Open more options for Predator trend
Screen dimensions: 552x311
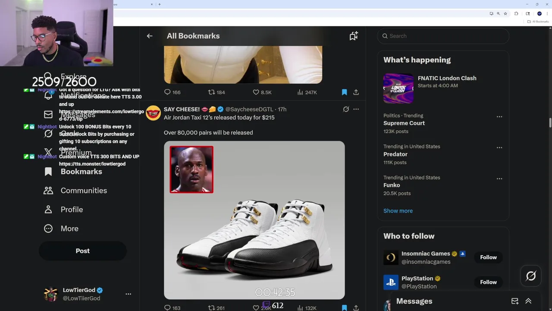(499, 148)
